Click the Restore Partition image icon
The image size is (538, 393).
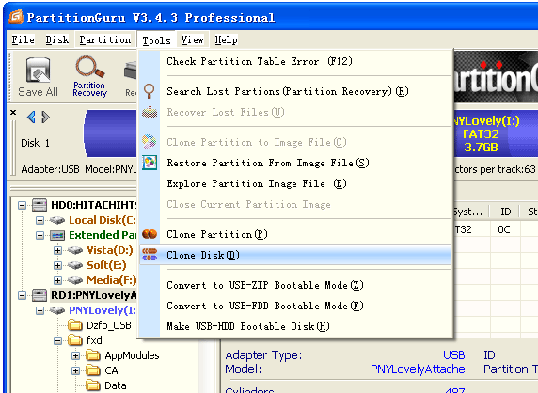[x=150, y=163]
